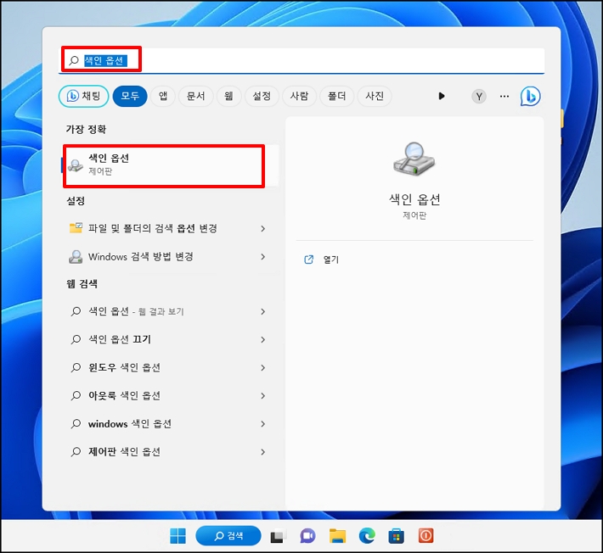Screen dimensions: 603x553
Task: Switch to the 사람 filter tab
Action: pyautogui.click(x=299, y=96)
